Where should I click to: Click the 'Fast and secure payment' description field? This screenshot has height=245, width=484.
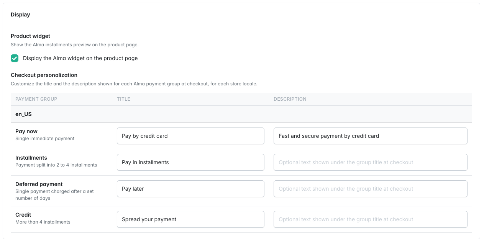(x=371, y=136)
